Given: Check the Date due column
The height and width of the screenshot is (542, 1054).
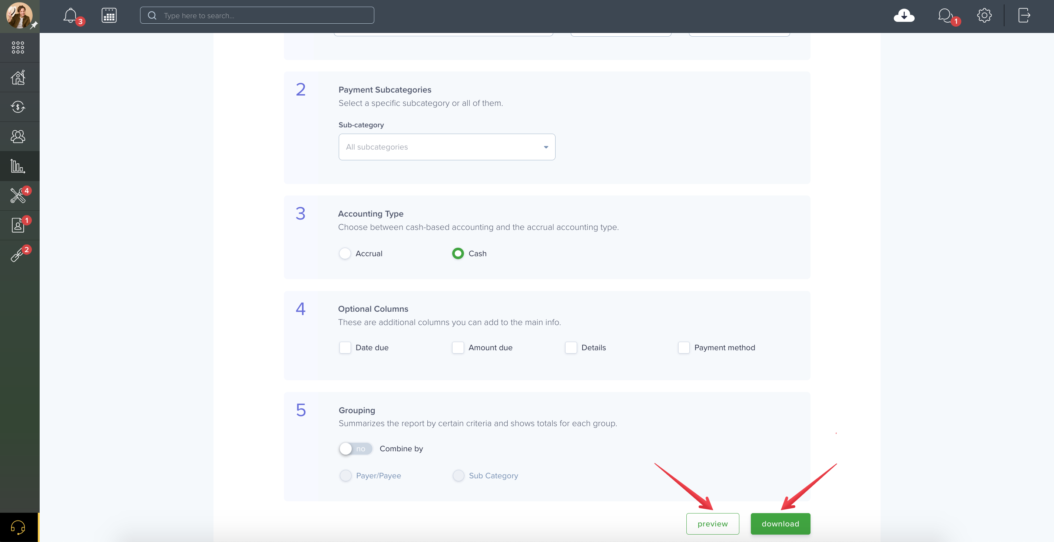Looking at the screenshot, I should (345, 347).
